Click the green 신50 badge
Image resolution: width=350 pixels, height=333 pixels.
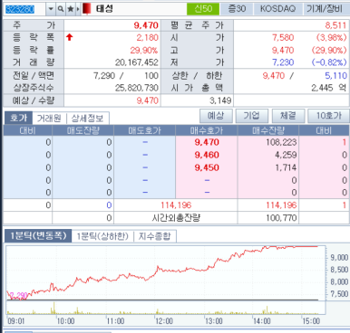click(203, 9)
